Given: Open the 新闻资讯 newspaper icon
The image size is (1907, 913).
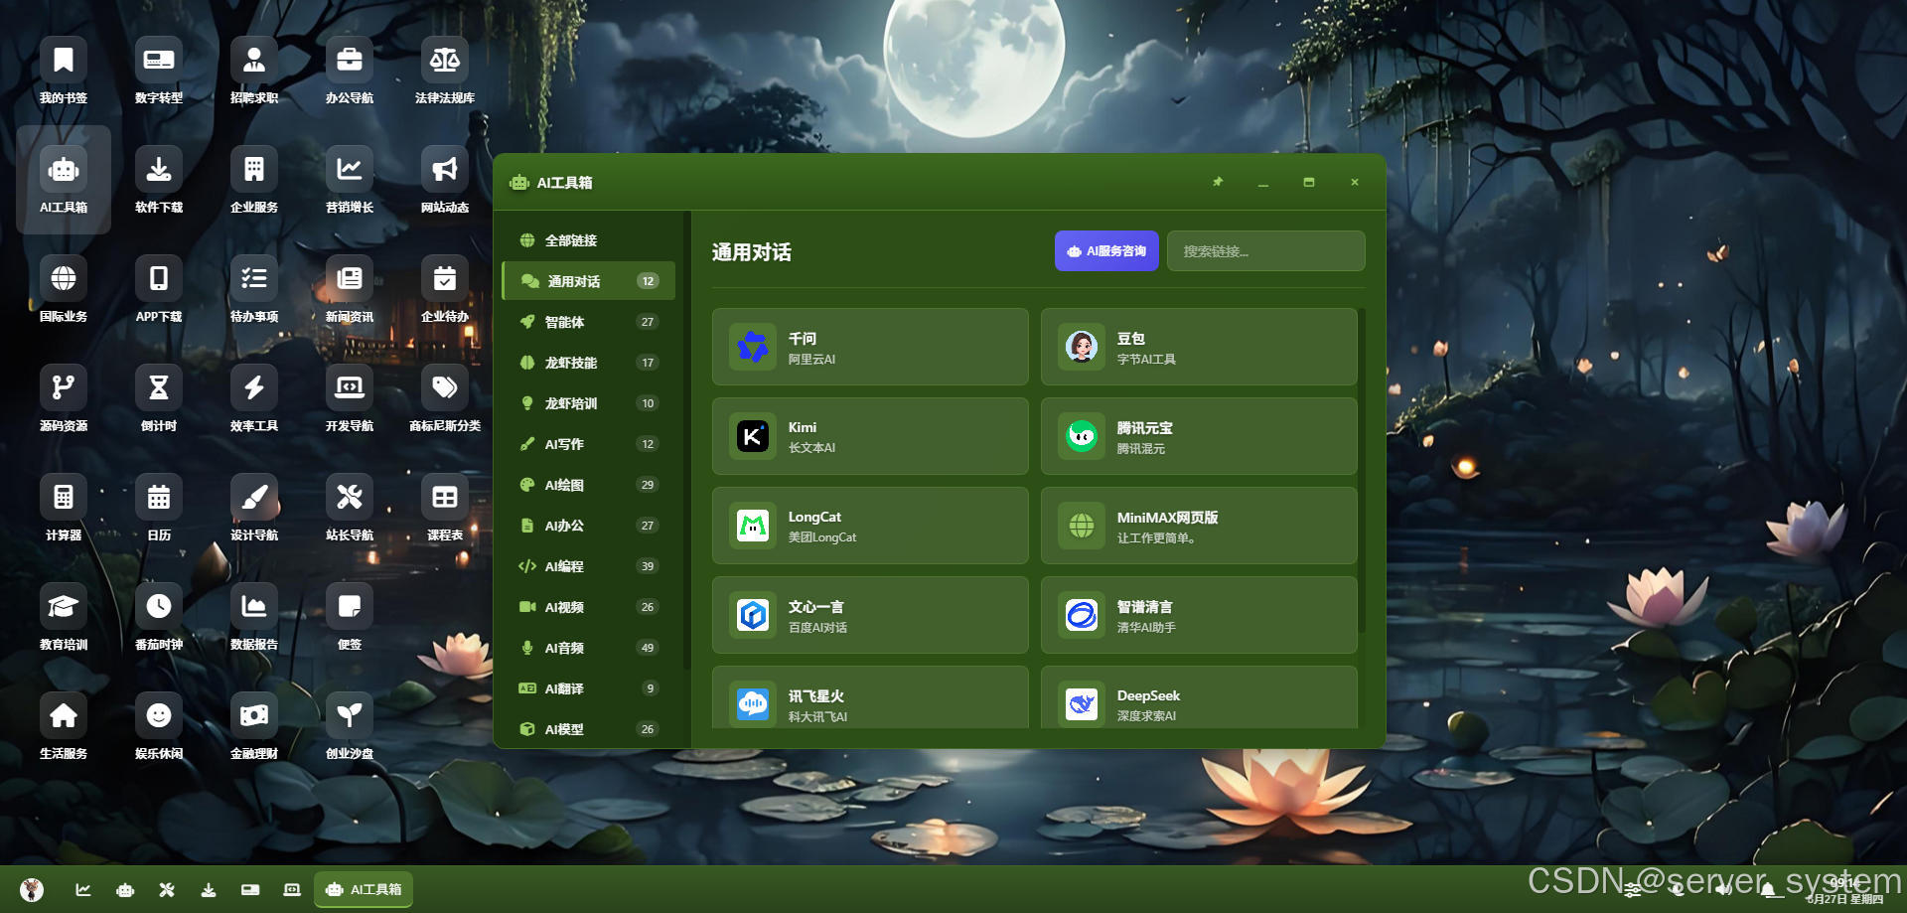Looking at the screenshot, I should (x=350, y=289).
